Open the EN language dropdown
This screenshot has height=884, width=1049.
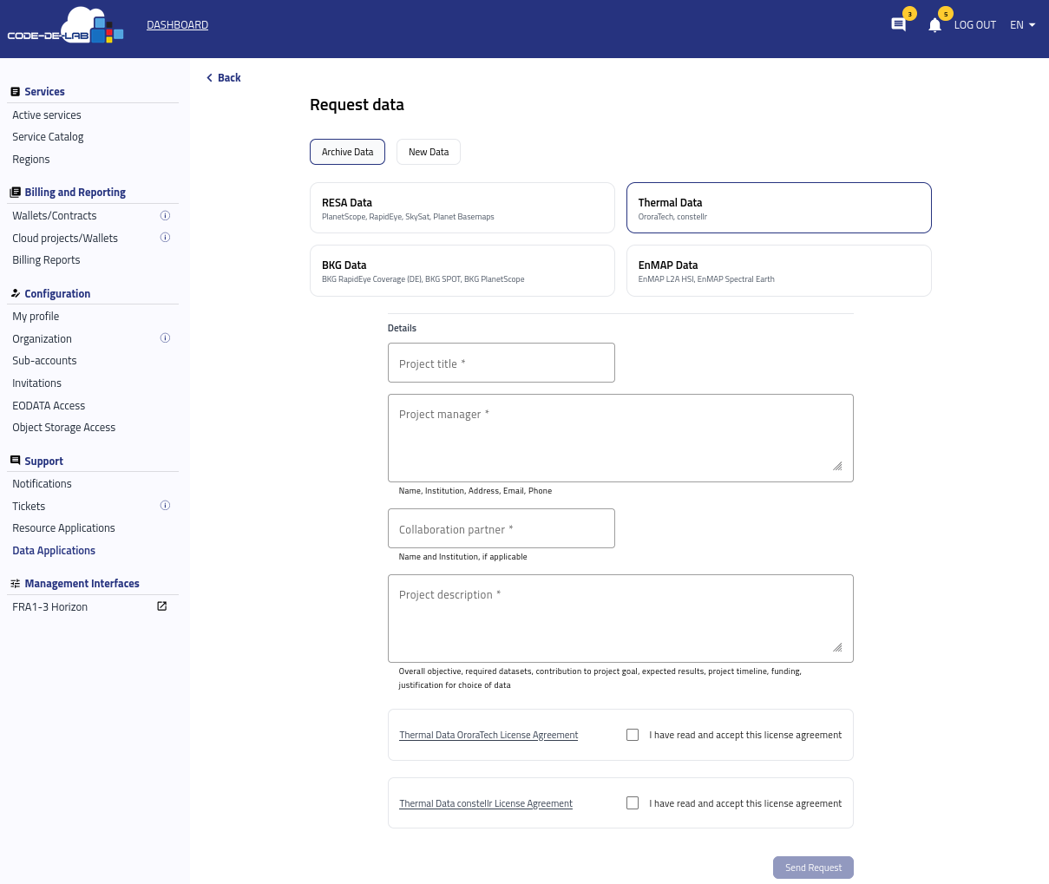(x=1023, y=25)
